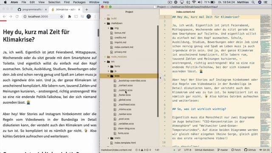Open the Edit menu
This screenshot has height=153, width=272.
32,2
